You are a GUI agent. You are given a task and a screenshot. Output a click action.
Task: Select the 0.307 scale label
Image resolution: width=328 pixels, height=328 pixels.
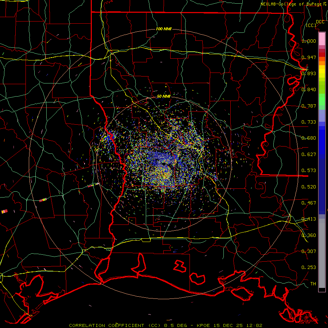[x=309, y=251]
